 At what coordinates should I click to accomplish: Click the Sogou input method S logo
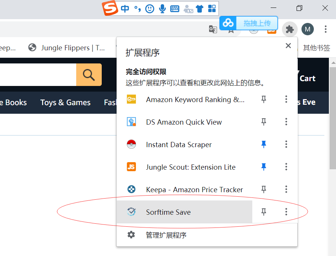click(x=110, y=8)
